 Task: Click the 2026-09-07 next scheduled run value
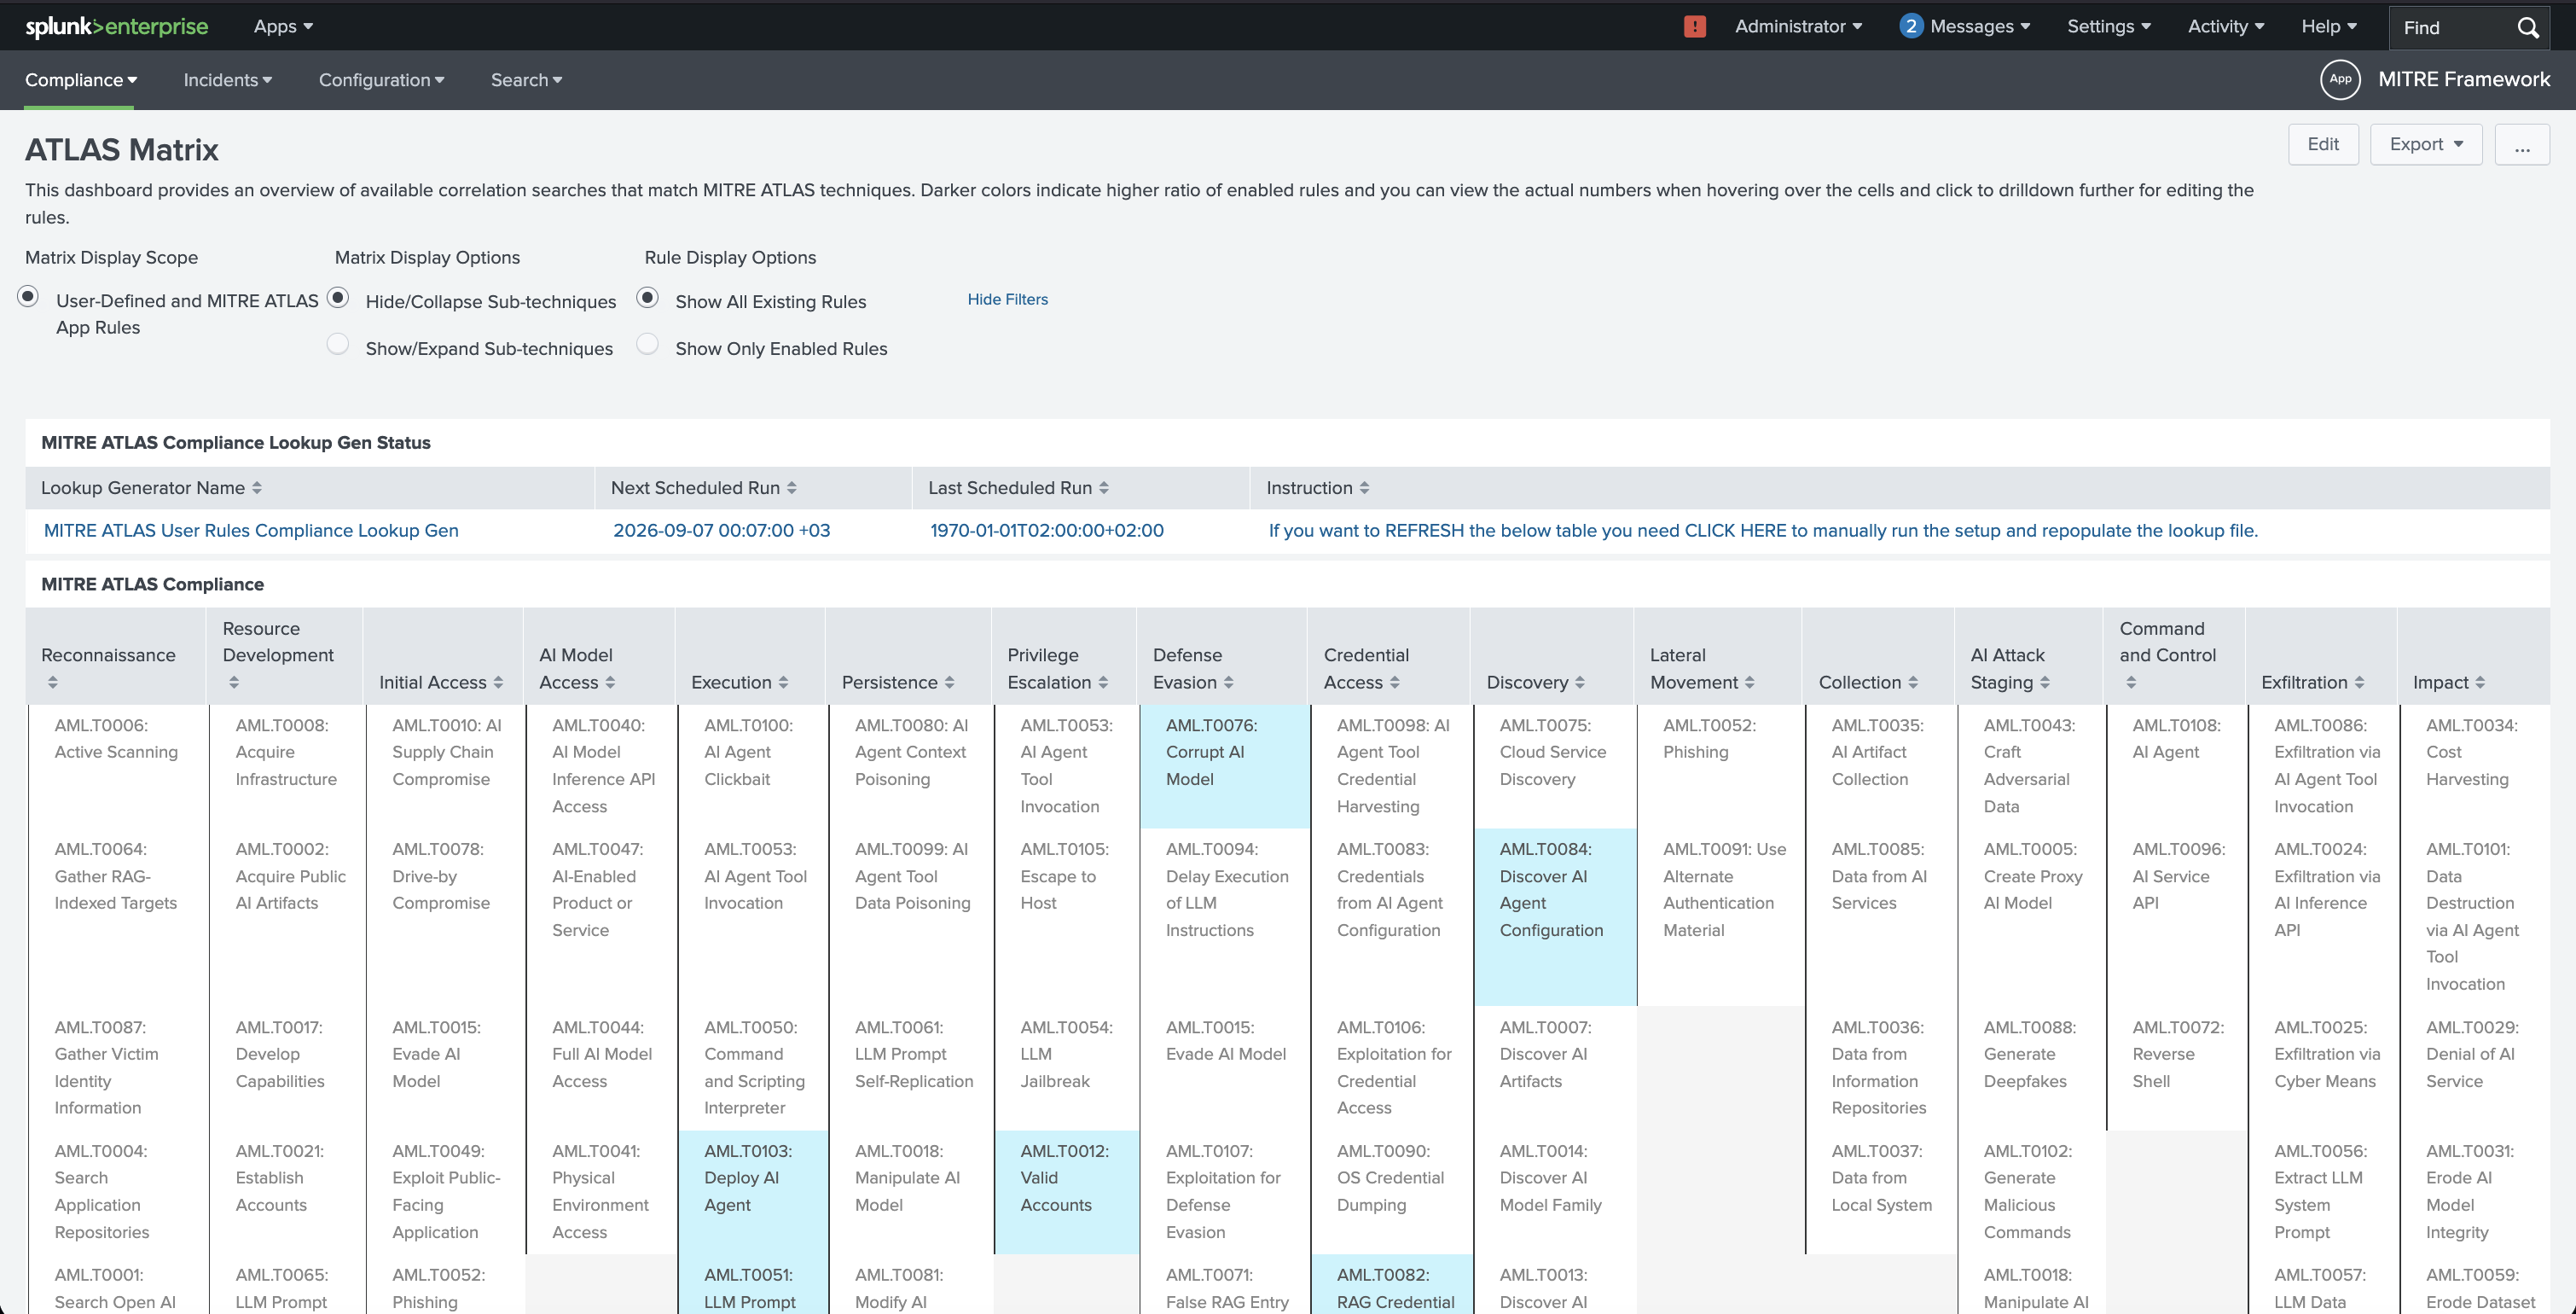[x=721, y=530]
